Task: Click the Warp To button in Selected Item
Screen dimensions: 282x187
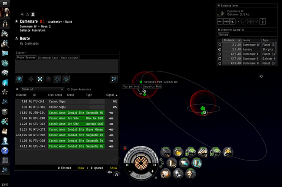Action: (226, 21)
